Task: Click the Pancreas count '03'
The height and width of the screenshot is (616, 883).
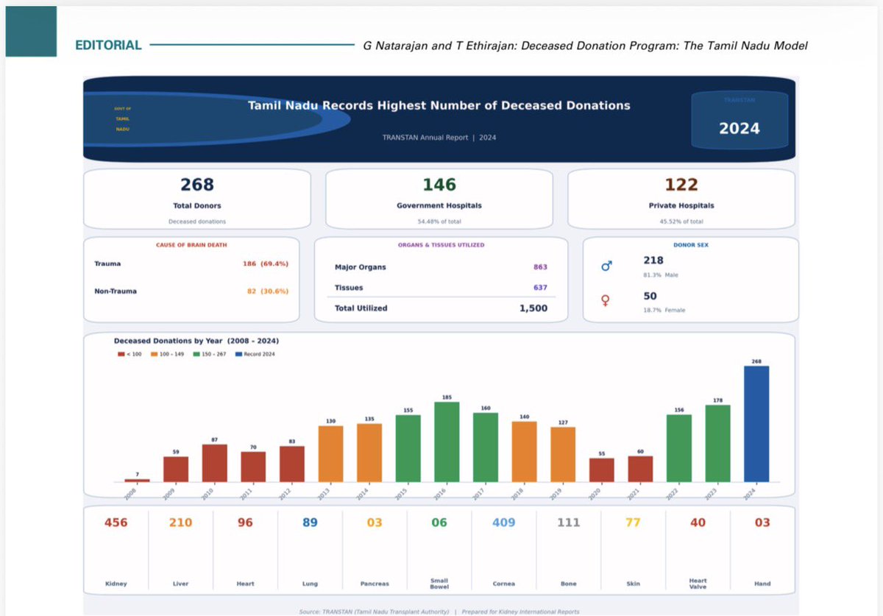Action: (375, 523)
